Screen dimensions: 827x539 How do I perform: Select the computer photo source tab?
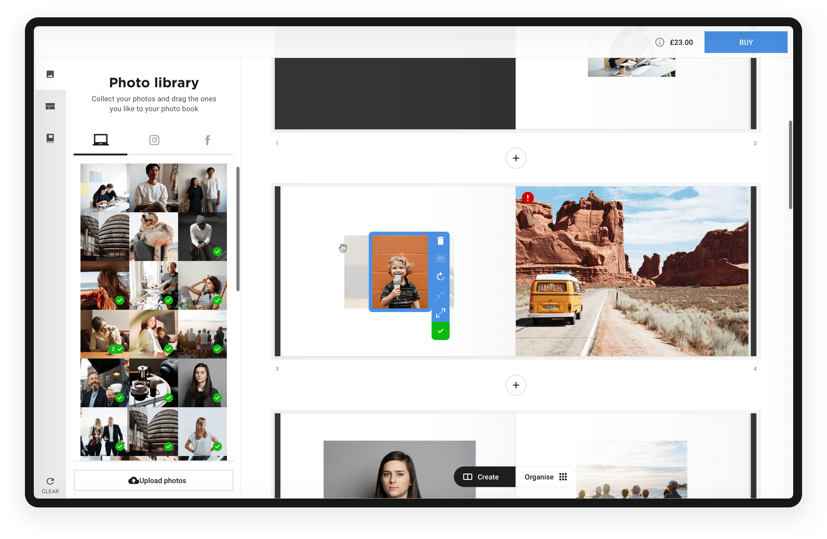101,140
